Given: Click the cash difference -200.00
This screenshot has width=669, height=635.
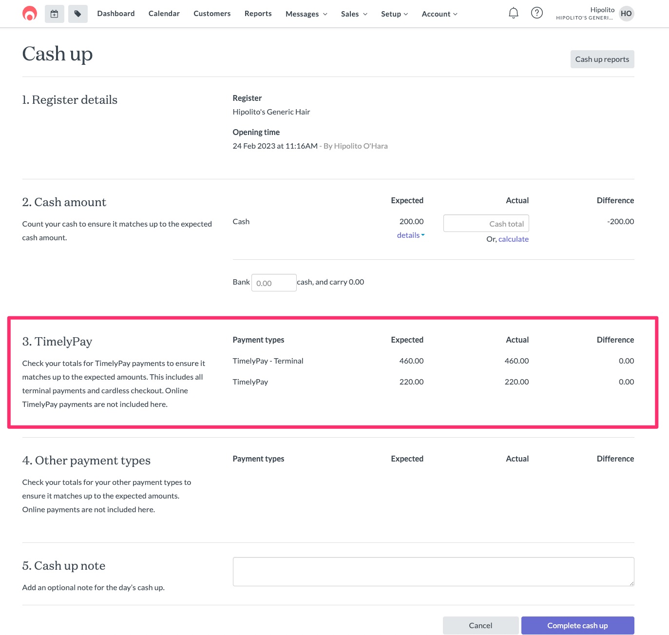Looking at the screenshot, I should pyautogui.click(x=621, y=222).
